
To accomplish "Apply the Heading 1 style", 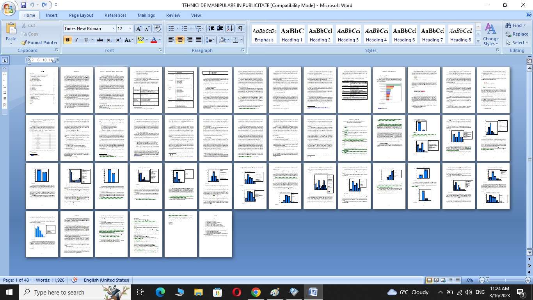I will (292, 34).
